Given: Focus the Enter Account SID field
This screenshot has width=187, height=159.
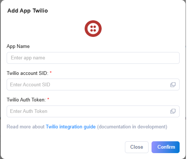Looking at the screenshot, I should 93,84.
